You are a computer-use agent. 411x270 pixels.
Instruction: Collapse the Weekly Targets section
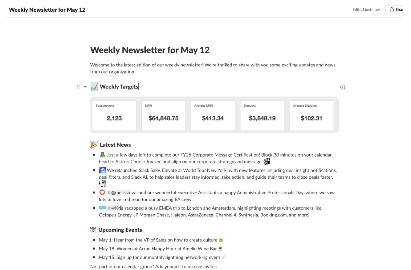point(85,86)
